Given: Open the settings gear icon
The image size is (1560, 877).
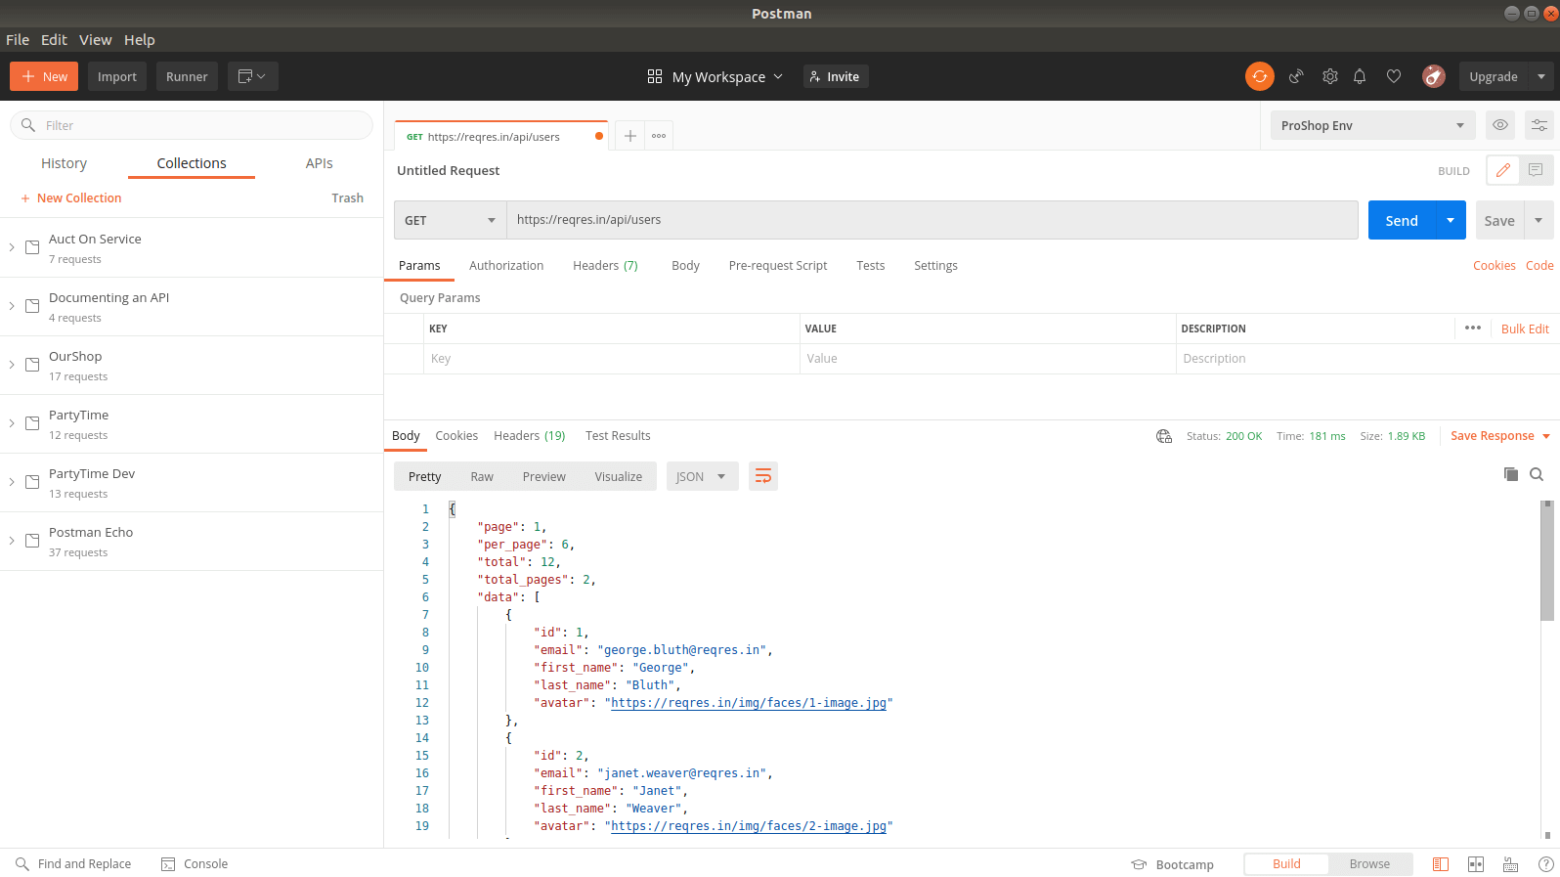Looking at the screenshot, I should click(x=1330, y=76).
